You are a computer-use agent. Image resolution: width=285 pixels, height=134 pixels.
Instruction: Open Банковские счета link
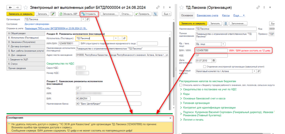tap(207, 16)
